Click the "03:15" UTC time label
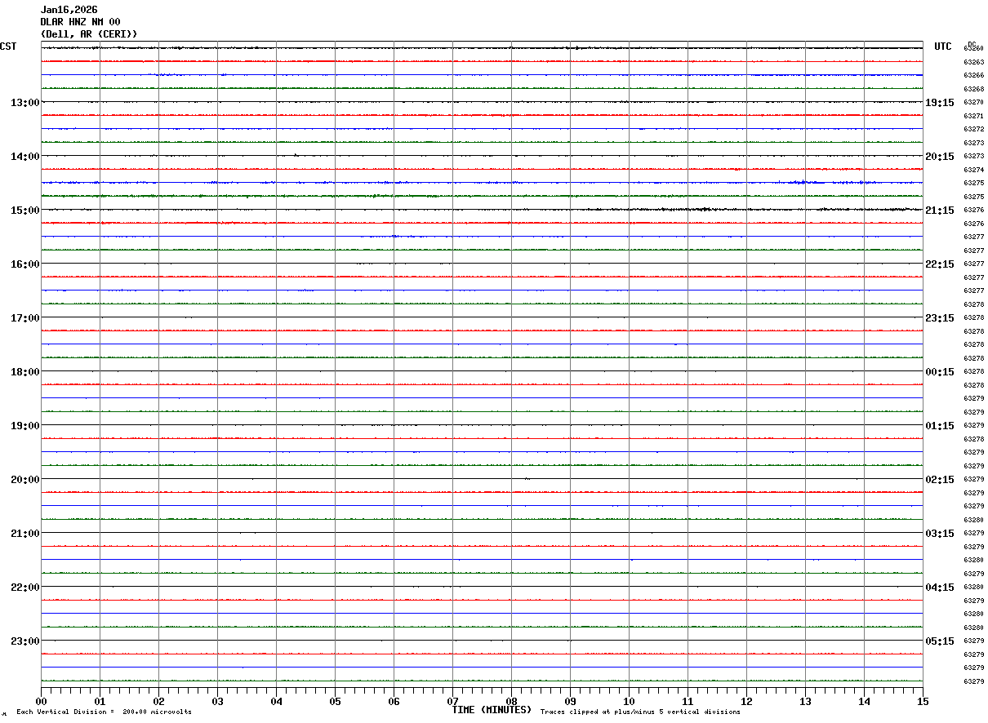The width and height of the screenshot is (988, 723). (939, 533)
